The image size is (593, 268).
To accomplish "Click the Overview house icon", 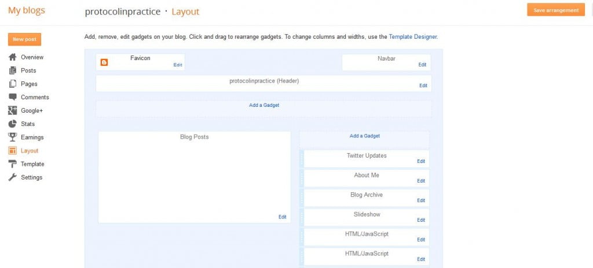I will point(12,57).
